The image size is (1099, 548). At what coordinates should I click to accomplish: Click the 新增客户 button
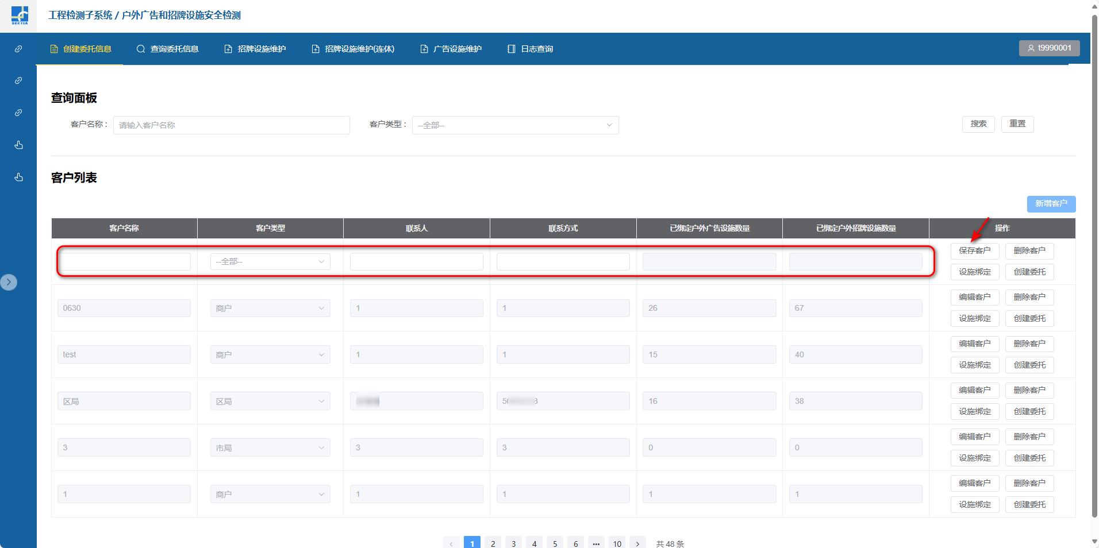[x=1051, y=204]
